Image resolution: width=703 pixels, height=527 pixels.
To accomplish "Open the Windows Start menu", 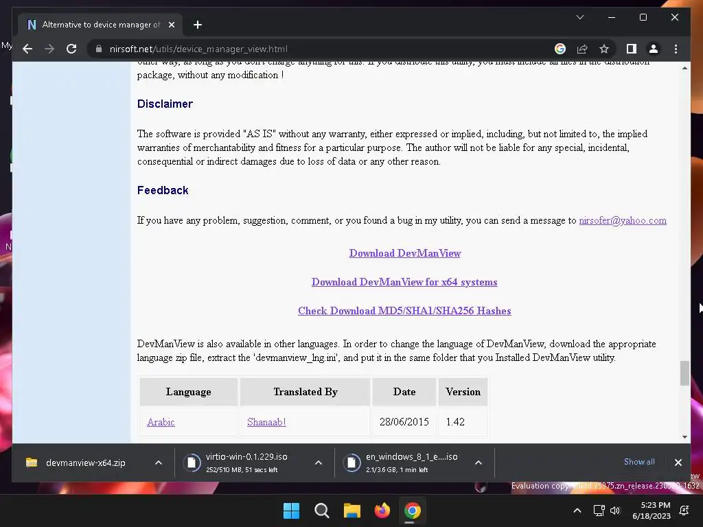I will tap(291, 511).
